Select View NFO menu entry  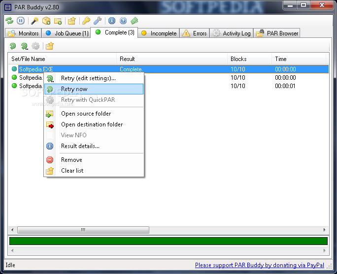point(94,135)
